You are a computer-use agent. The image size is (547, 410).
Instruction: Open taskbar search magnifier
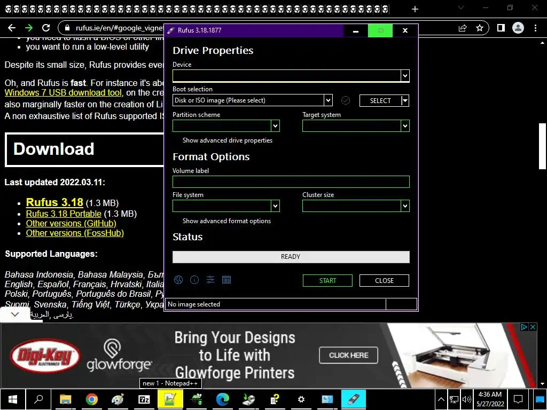click(x=38, y=399)
